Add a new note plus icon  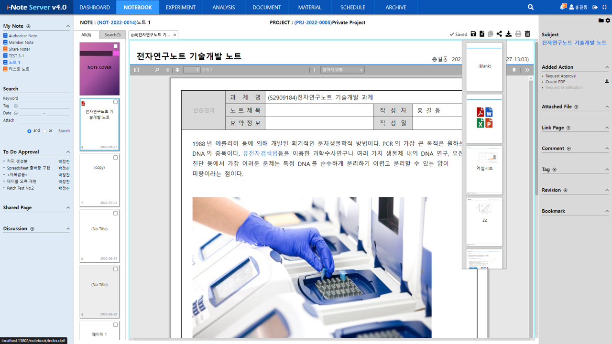(28, 26)
